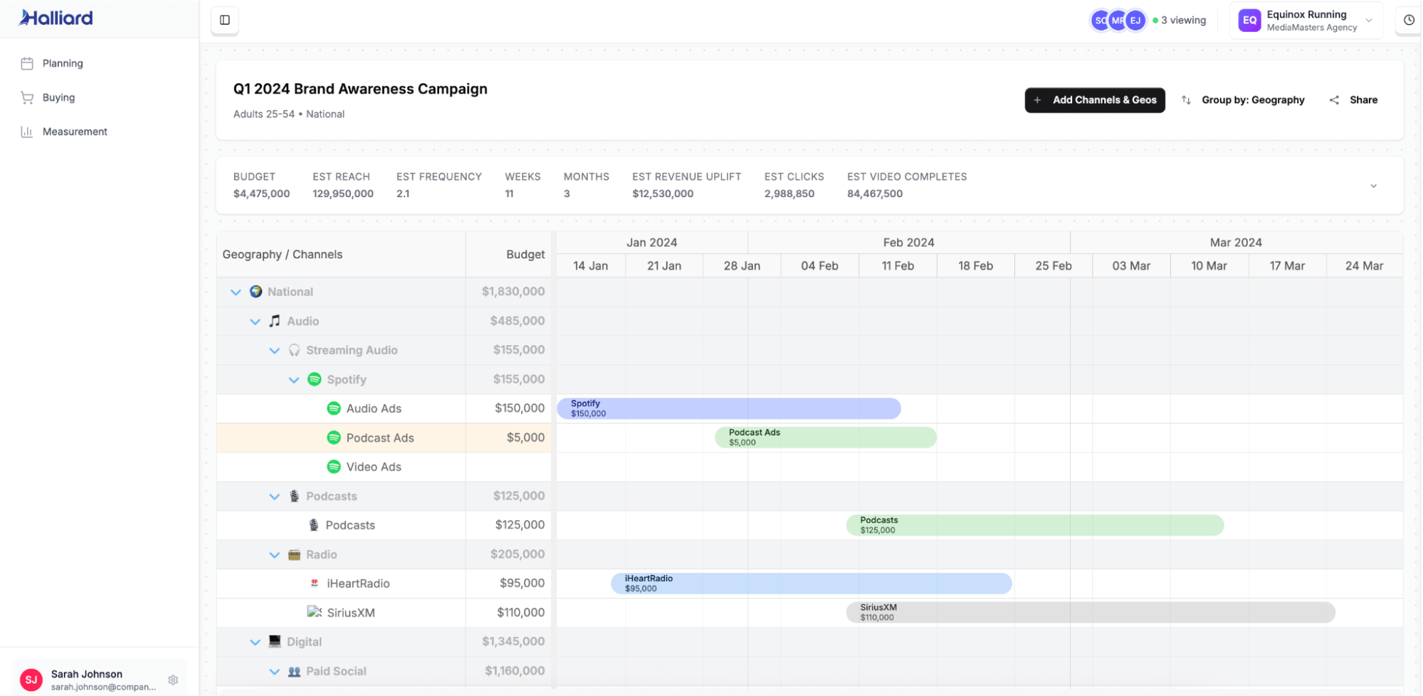
Task: Click the Share icon
Action: (1334, 100)
